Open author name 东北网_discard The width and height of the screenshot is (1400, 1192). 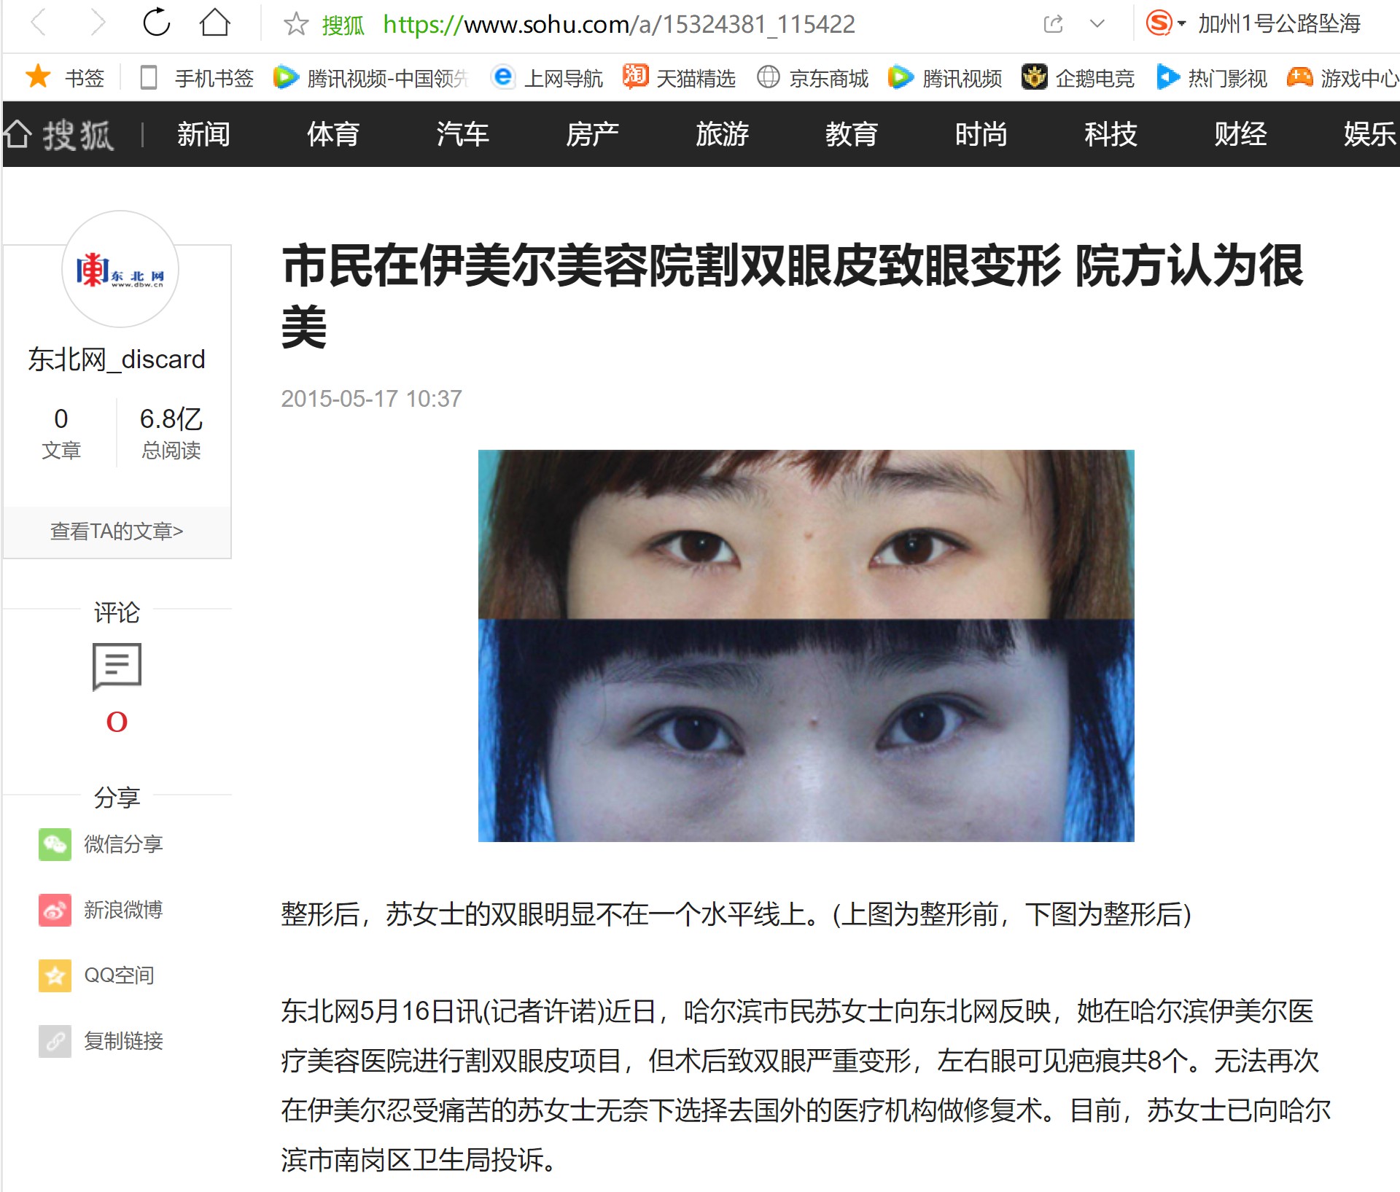pyautogui.click(x=117, y=359)
